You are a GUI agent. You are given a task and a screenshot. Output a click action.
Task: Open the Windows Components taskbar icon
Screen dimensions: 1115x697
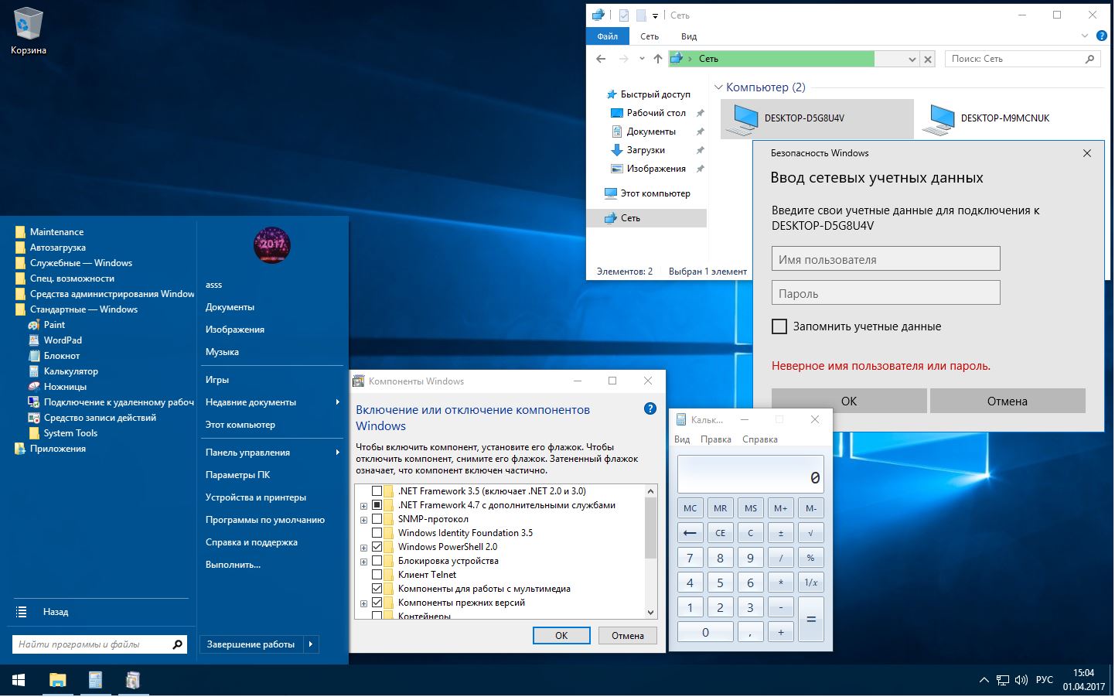coord(133,680)
